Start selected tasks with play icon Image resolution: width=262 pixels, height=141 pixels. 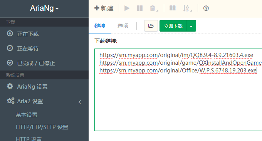(x=127, y=8)
